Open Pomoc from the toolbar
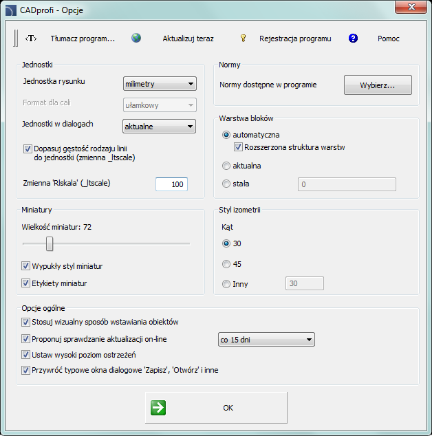Screen dimensions: 432x436 coord(389,39)
